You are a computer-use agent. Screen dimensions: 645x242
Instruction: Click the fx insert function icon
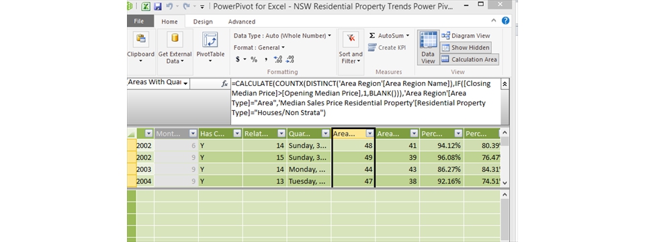click(x=224, y=83)
